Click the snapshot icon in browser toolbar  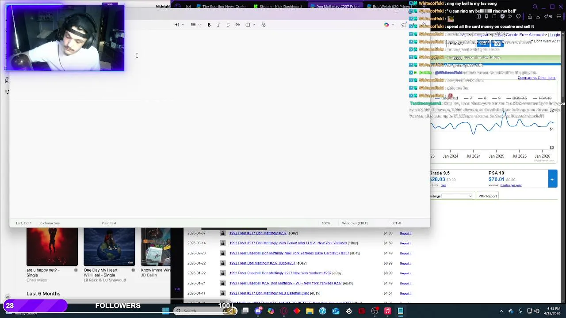pos(494,16)
